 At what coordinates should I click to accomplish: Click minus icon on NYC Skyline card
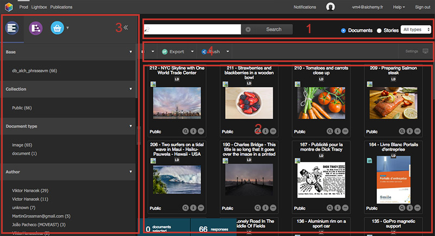(x=201, y=131)
